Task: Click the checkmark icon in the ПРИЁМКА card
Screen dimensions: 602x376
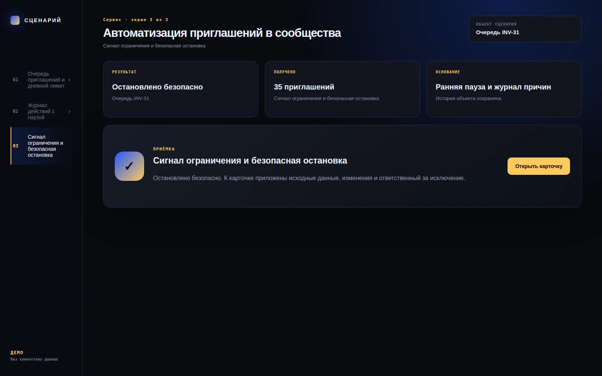Action: 129,166
